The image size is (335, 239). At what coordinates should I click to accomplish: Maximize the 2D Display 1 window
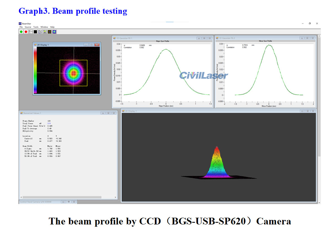[91, 45]
